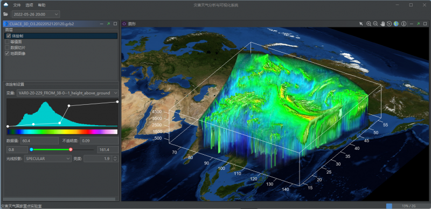Open the SPECULAR light projection dropdown

click(48, 158)
